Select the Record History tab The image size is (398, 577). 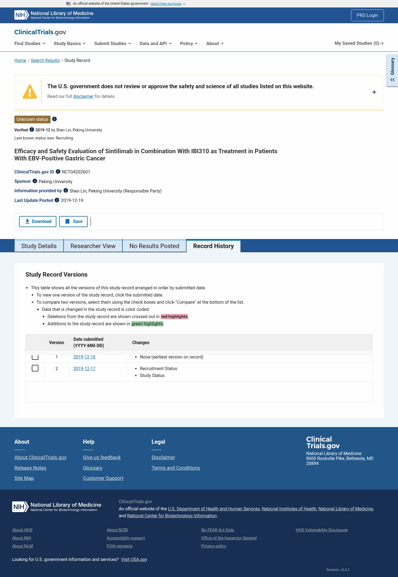tap(213, 246)
